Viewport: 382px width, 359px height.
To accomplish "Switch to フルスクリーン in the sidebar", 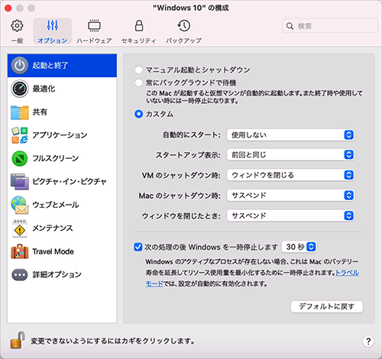I will (x=62, y=158).
